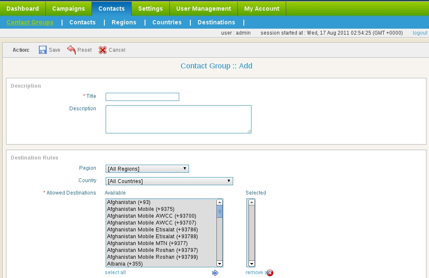The width and height of the screenshot is (429, 278).
Task: Click the red Cancel X icon
Action: coord(103,50)
